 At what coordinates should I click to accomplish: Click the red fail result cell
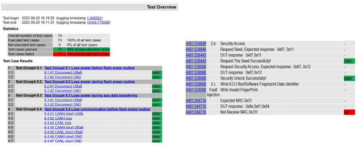349,112
